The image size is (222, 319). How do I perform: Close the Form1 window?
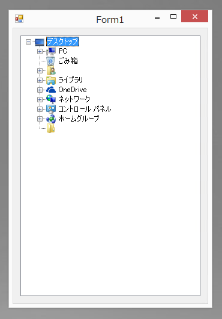click(194, 16)
